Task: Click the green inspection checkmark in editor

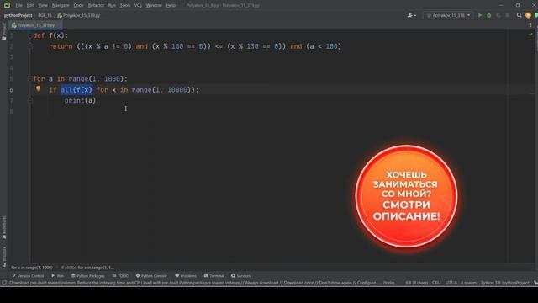Action: point(530,35)
